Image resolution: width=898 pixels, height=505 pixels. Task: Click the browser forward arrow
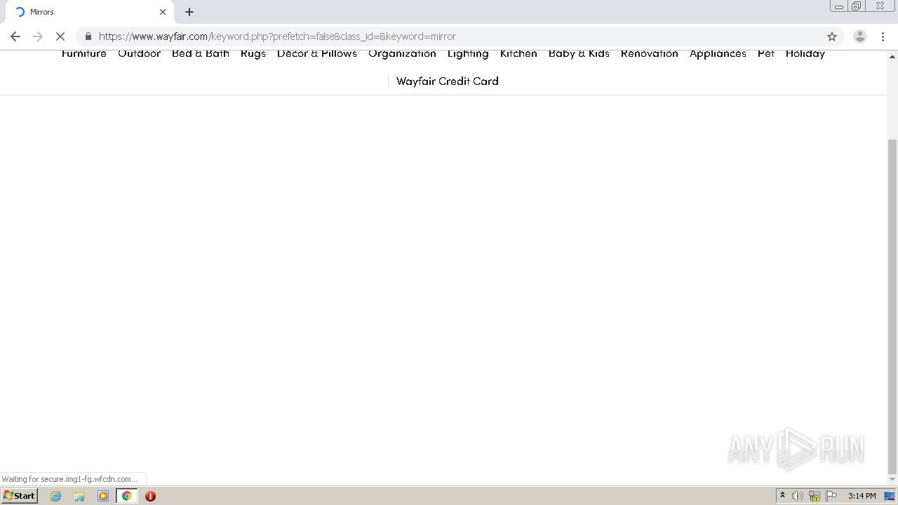point(38,36)
